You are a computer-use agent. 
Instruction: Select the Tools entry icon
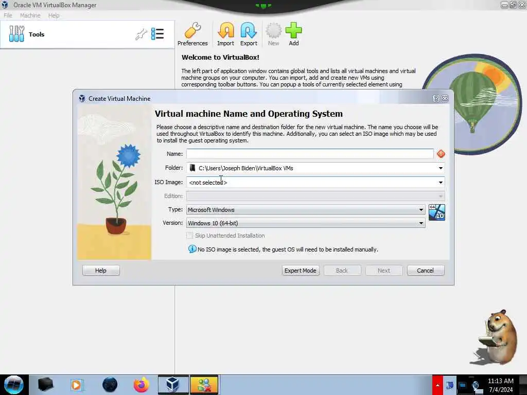tap(16, 34)
